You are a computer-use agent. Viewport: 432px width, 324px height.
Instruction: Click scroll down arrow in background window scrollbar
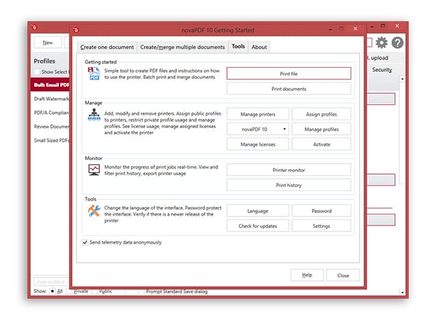point(403,292)
